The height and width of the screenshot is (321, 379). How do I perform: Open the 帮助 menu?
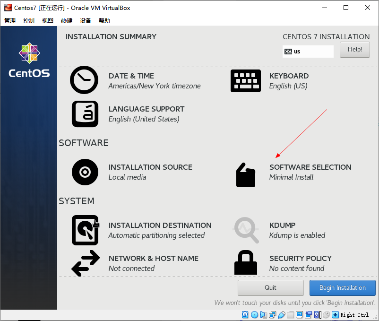coord(104,20)
